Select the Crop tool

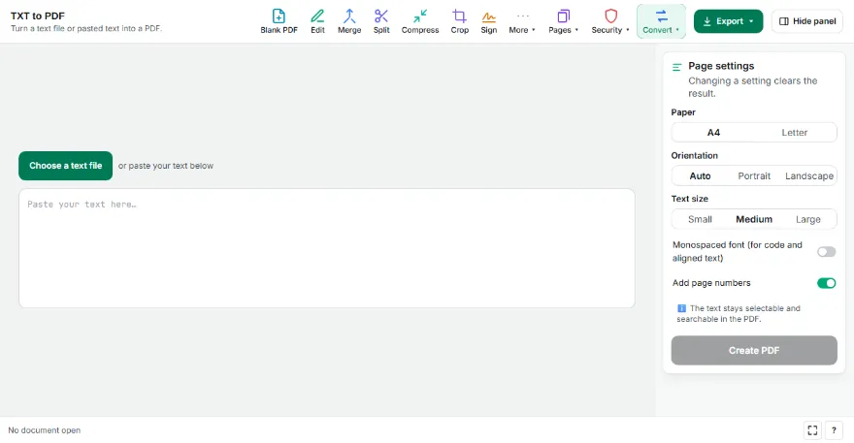460,21
